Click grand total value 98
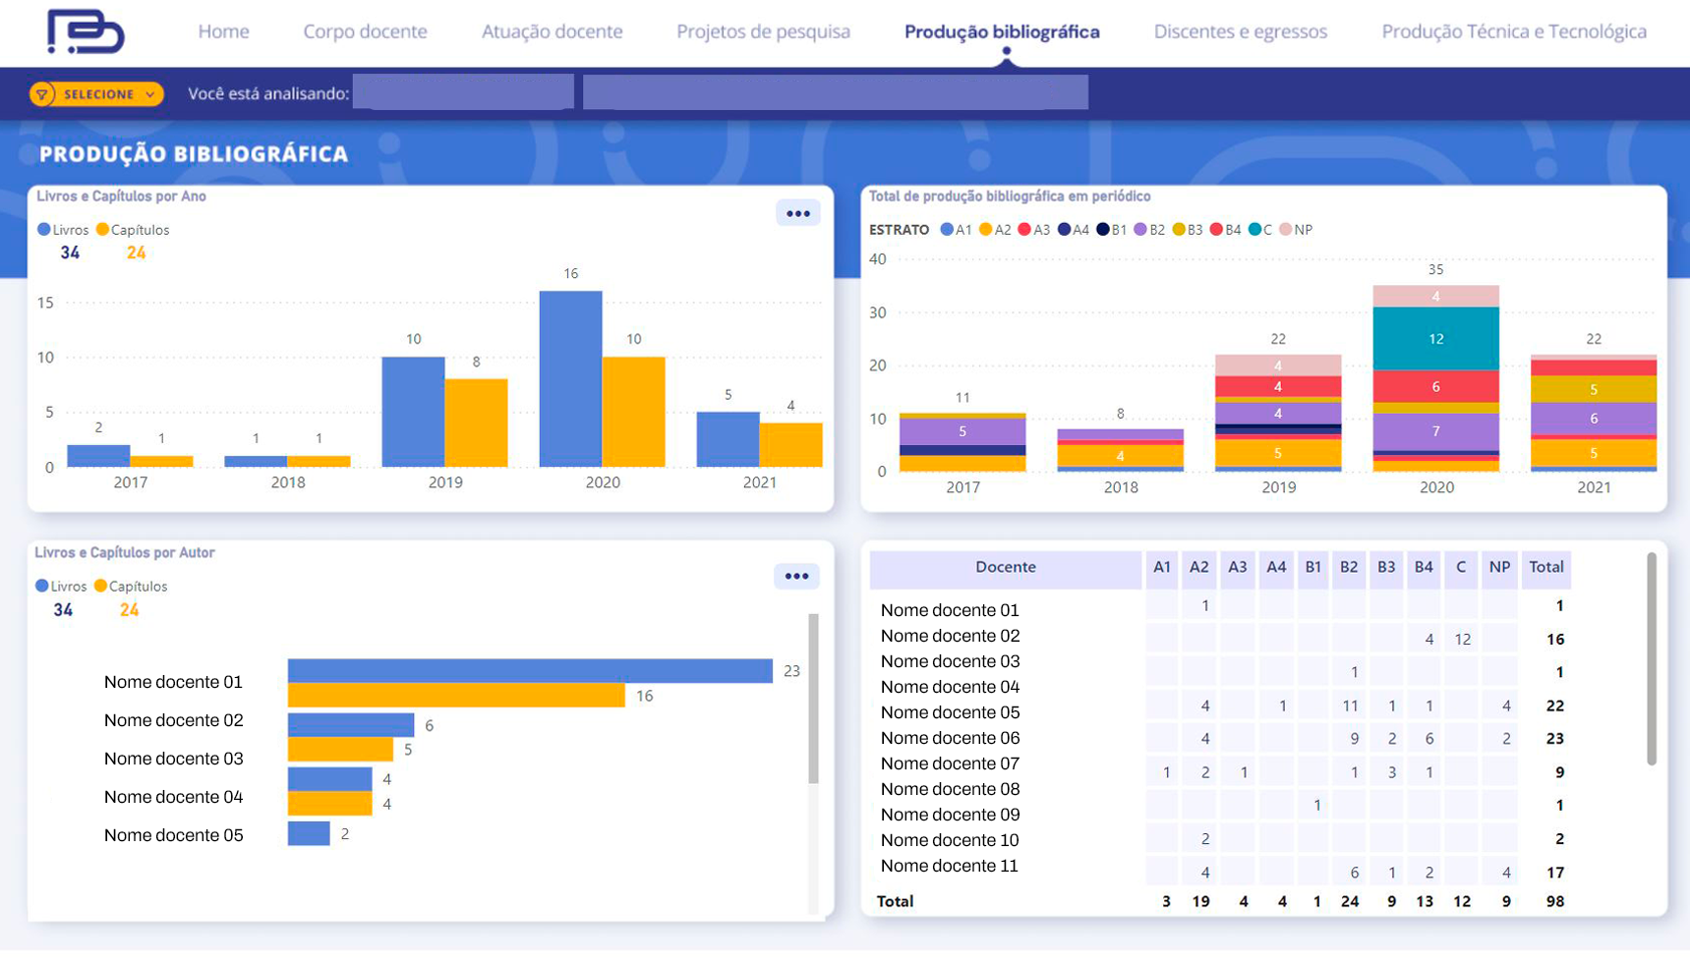Viewport: 1690px width, 961px height. tap(1554, 901)
